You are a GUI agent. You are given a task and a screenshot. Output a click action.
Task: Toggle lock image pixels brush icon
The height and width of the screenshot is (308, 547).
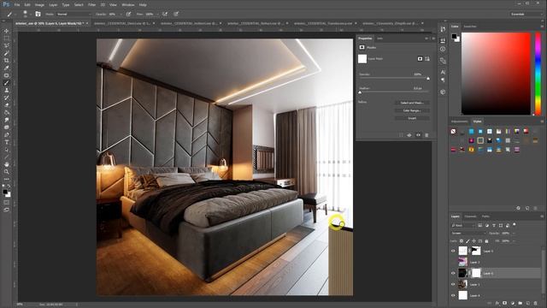click(468, 241)
